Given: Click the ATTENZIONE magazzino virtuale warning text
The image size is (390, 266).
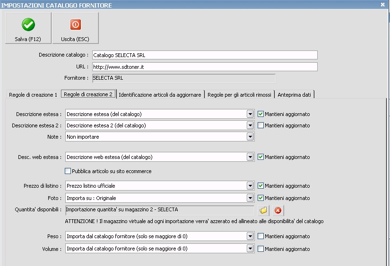Looking at the screenshot, I should pos(194,221).
